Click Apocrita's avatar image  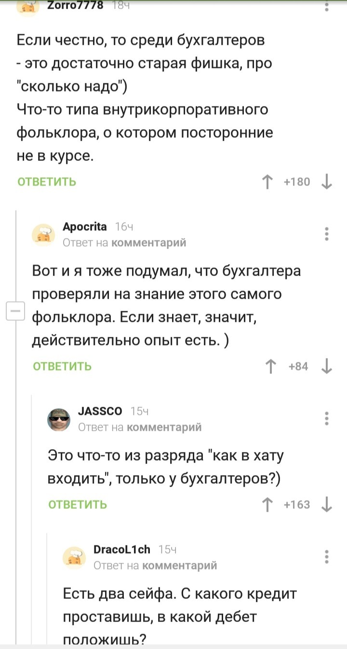[43, 235]
